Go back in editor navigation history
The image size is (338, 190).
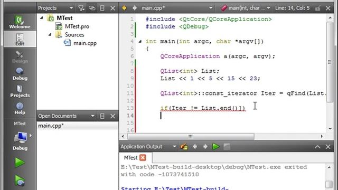[124, 8]
